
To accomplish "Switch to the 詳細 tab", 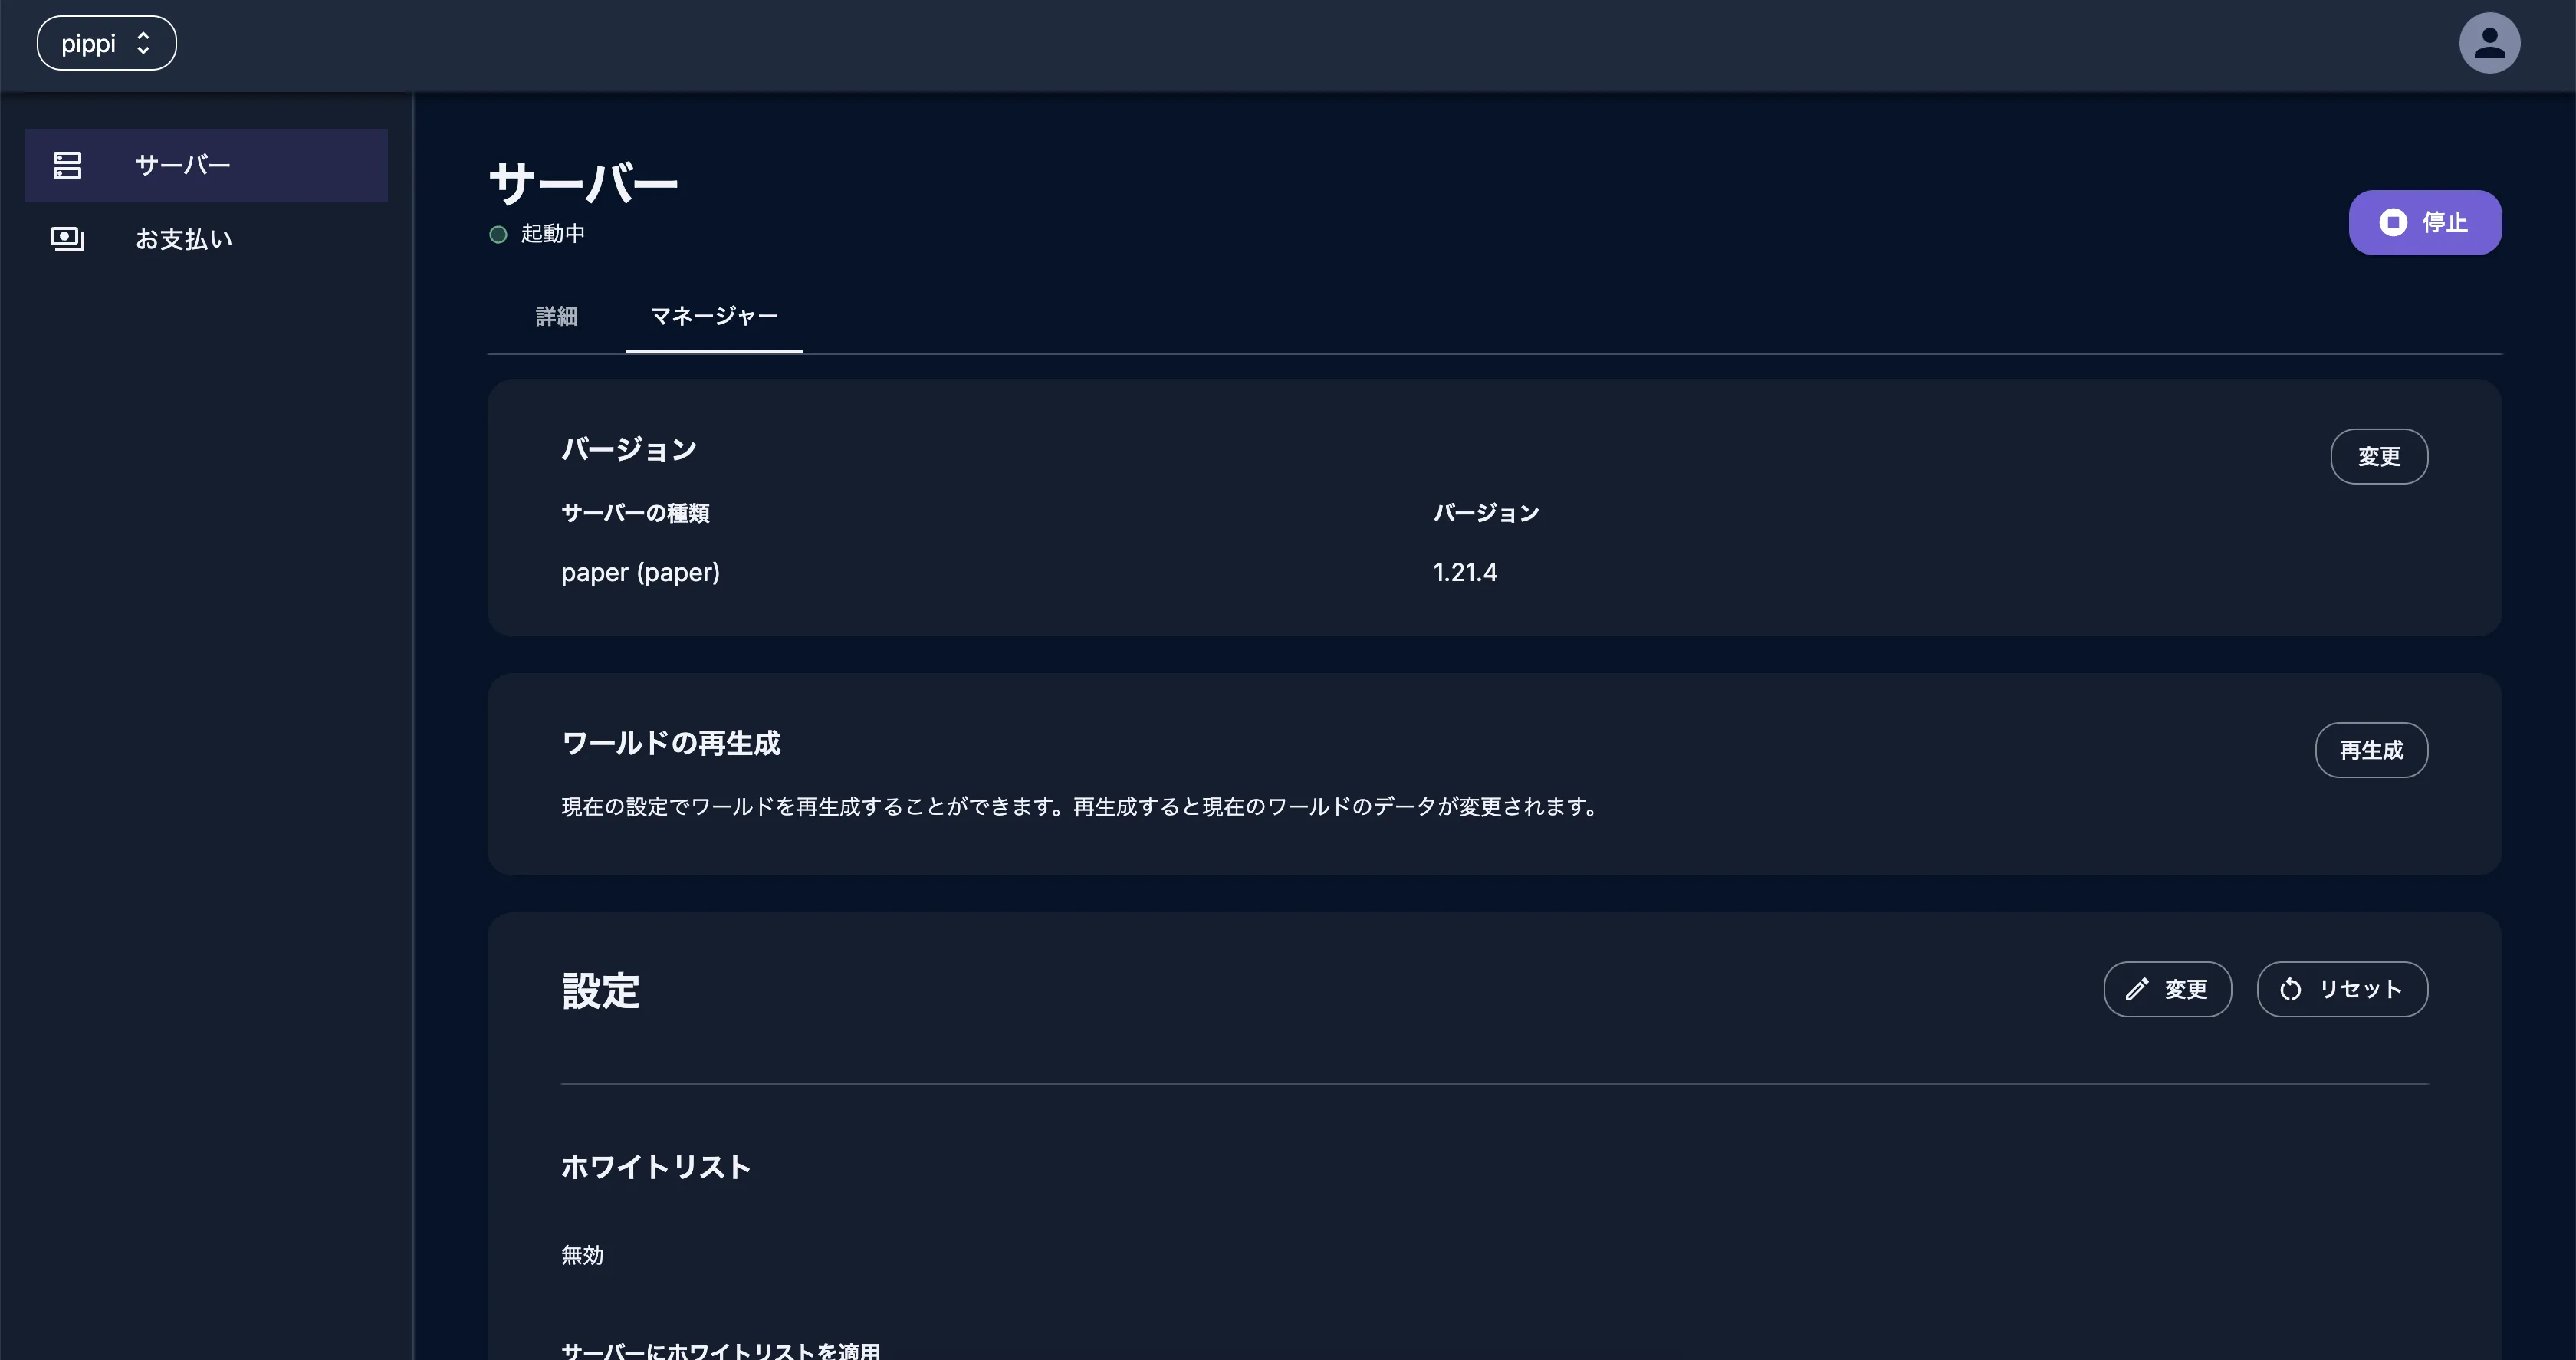I will coord(556,316).
